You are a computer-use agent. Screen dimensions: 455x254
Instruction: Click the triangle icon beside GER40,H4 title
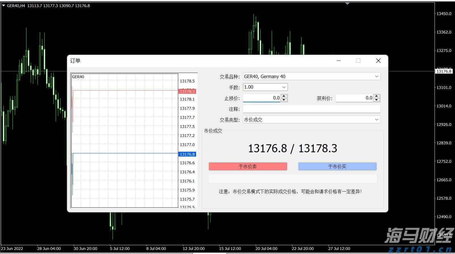pos(3,6)
